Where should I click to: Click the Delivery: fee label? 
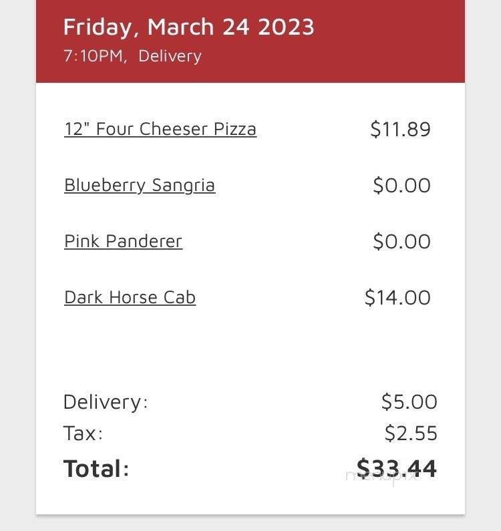(106, 402)
